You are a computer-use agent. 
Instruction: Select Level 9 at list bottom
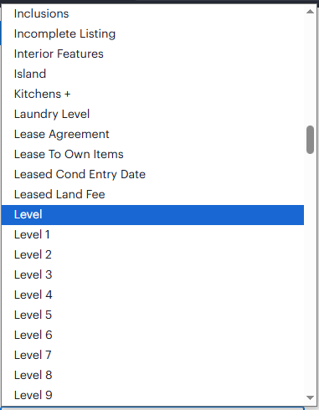(152, 395)
